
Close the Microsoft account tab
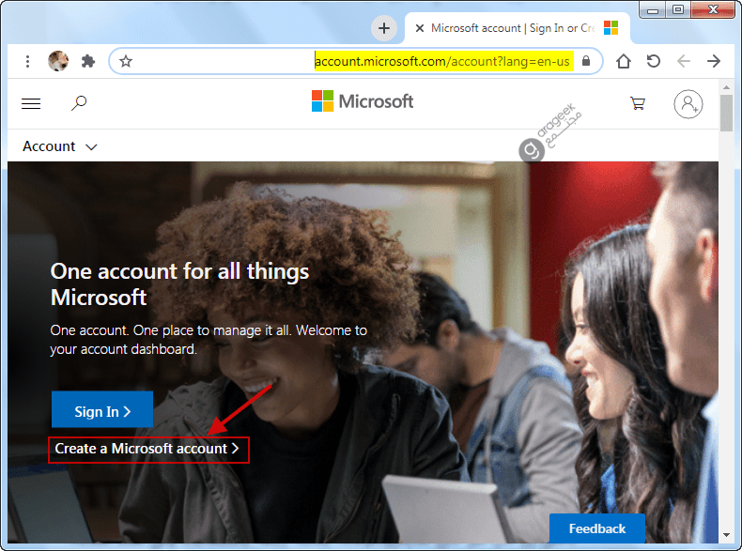[419, 28]
